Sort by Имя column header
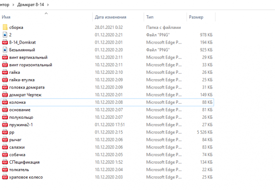Image resolution: width=275 pixels, height=190 pixels. pos(6,17)
